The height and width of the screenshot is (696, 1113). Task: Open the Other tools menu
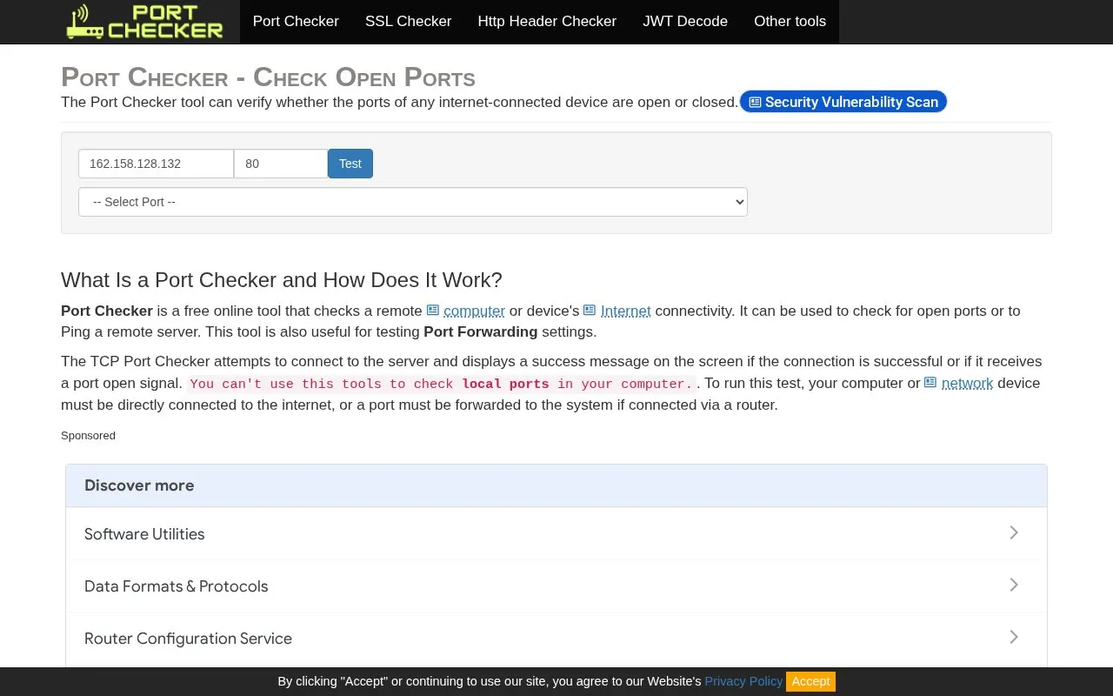(790, 22)
